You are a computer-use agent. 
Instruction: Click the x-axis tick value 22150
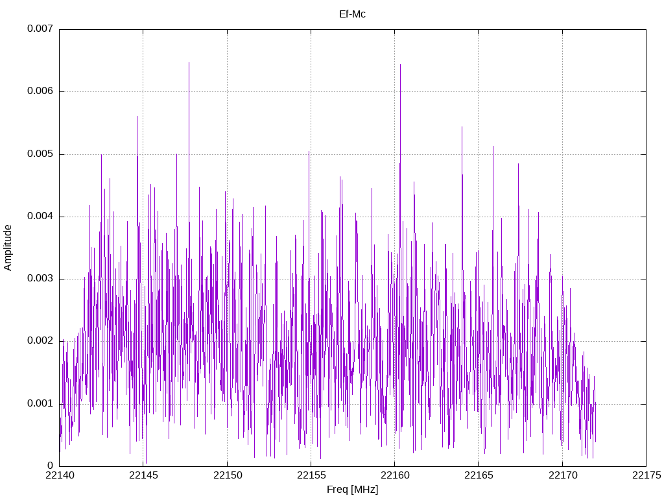pyautogui.click(x=227, y=475)
